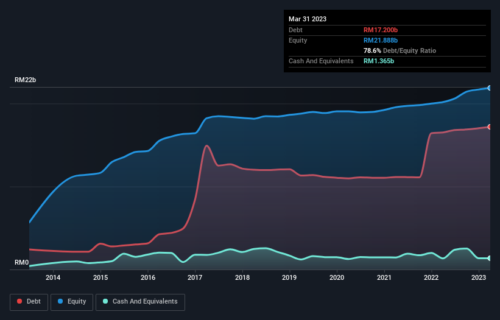
Task: Toggle the Equity series legend button
Action: pyautogui.click(x=72, y=302)
